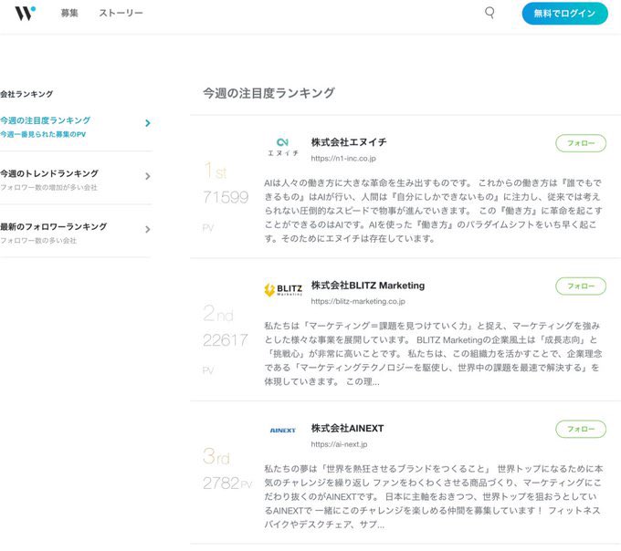The image size is (621, 551).
Task: Click chevron next to 今週の注目度ランキング
Action: click(148, 123)
